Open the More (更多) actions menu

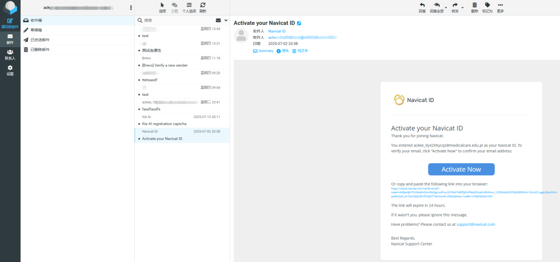pos(500,5)
